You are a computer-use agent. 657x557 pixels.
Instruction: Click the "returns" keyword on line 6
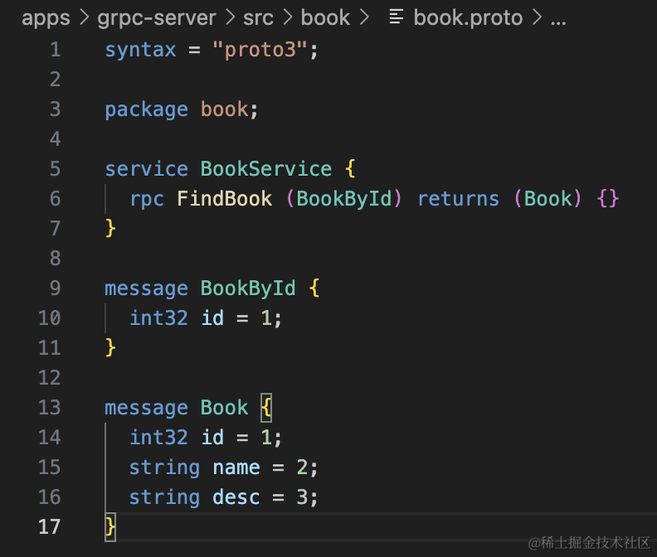458,199
